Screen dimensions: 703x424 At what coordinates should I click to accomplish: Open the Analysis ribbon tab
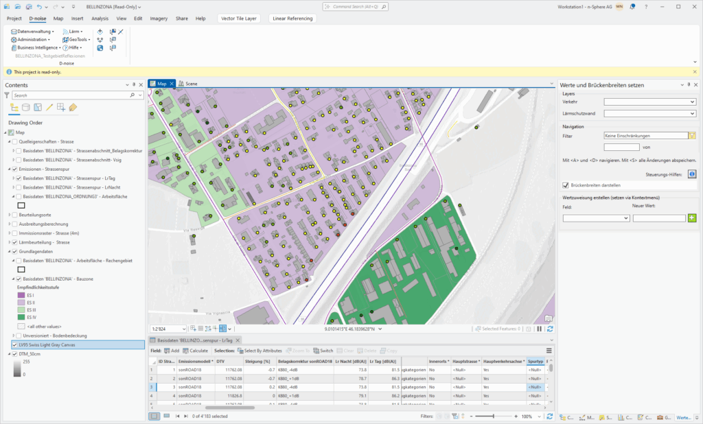(100, 19)
